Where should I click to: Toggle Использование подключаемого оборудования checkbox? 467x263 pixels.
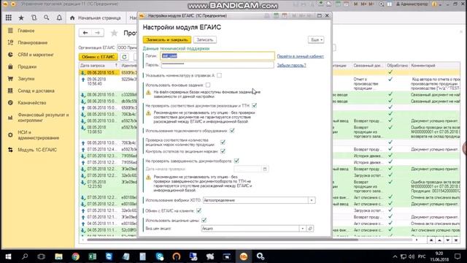point(232,131)
